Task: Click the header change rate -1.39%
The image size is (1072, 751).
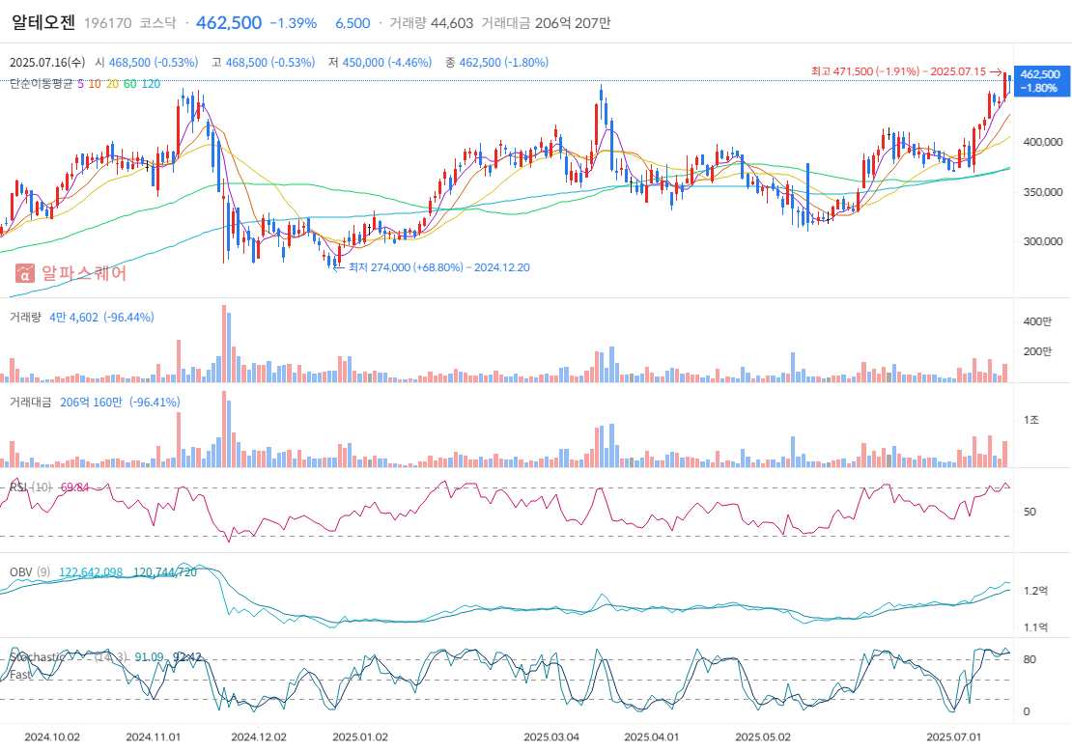Action: [294, 23]
